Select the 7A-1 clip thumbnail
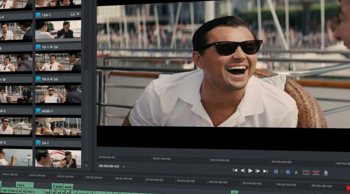The image size is (350, 194). 58,157
